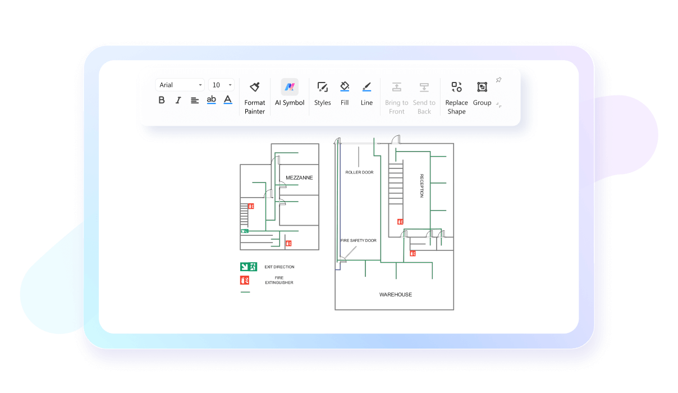Screen dimensions: 678x393
Task: Apply the 'ab' underline text style
Action: 211,100
